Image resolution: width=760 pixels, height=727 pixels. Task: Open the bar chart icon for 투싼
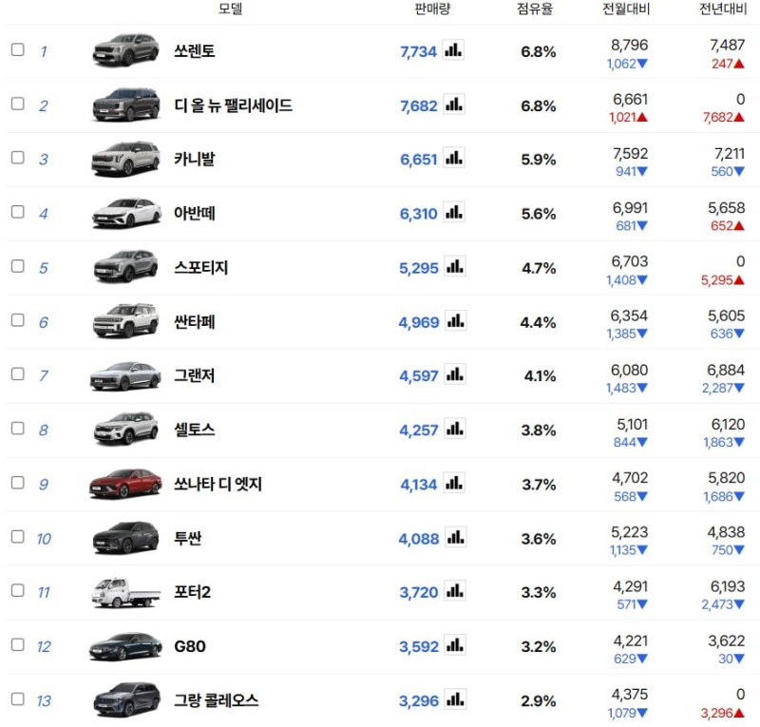(x=454, y=538)
